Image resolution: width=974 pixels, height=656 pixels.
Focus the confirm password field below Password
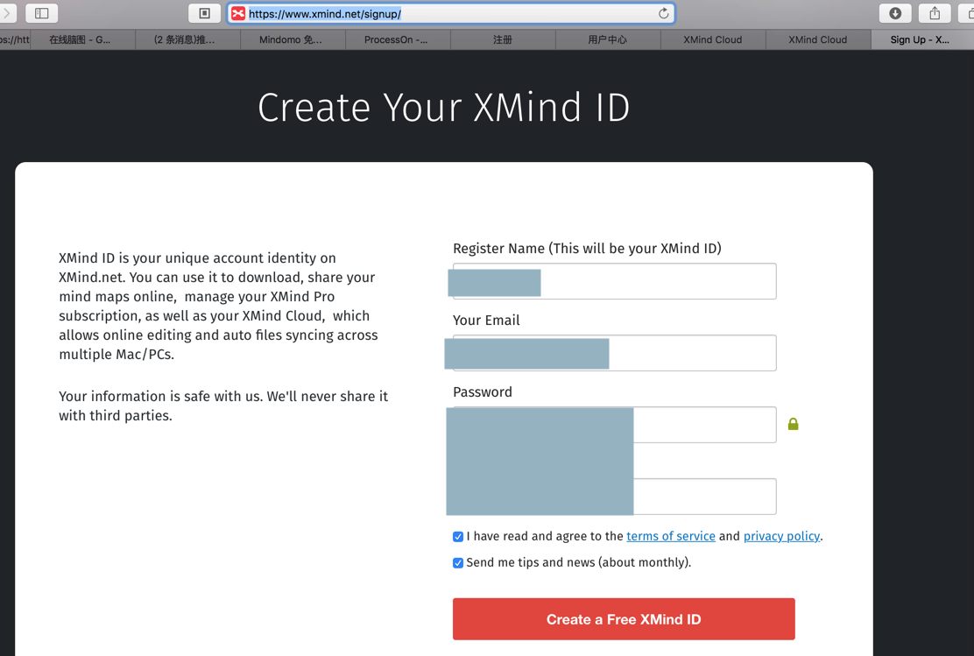tap(614, 497)
